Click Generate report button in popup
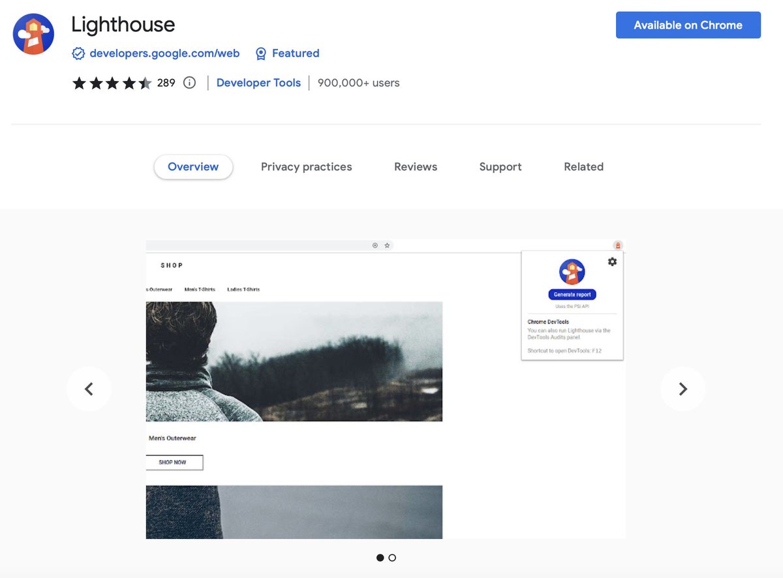 tap(572, 295)
